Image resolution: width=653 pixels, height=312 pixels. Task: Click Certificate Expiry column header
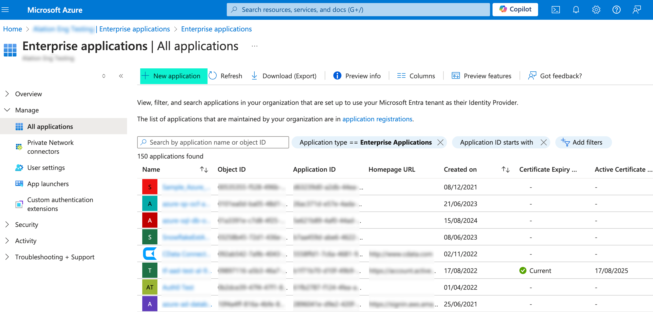[548, 169]
